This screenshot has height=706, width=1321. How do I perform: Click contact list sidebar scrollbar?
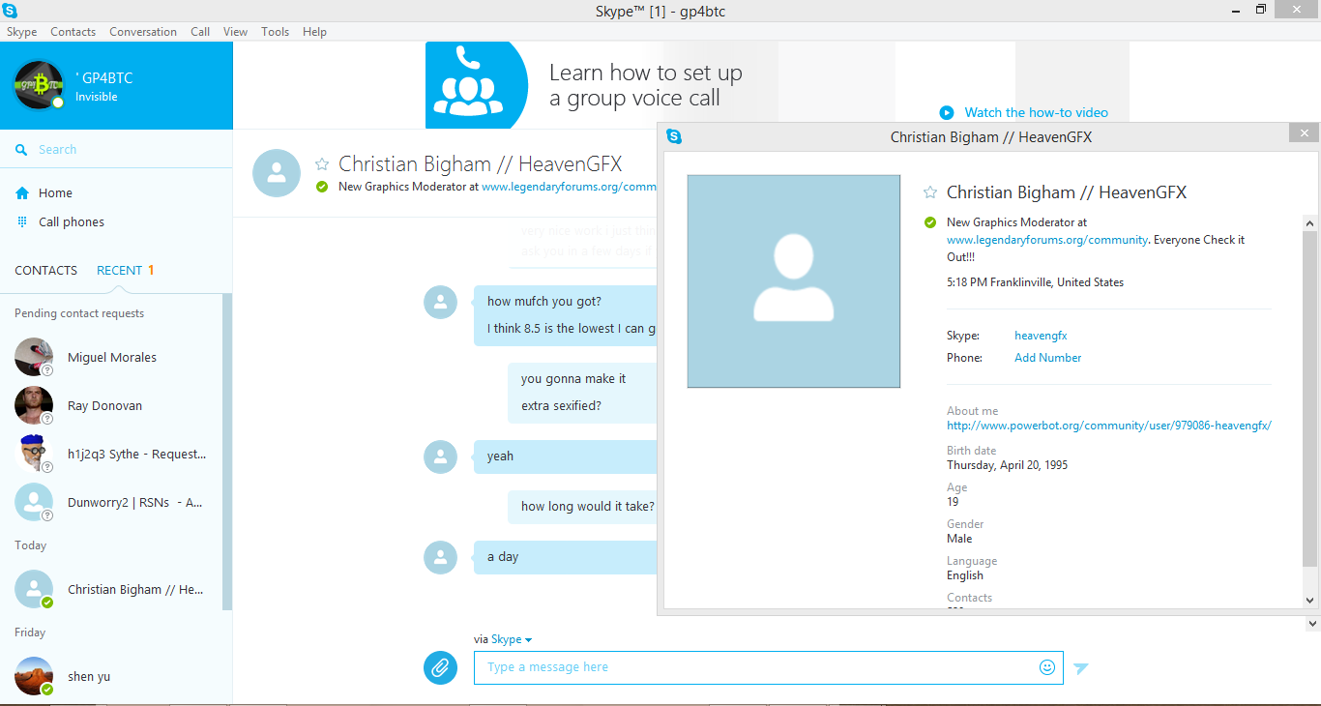[227, 452]
